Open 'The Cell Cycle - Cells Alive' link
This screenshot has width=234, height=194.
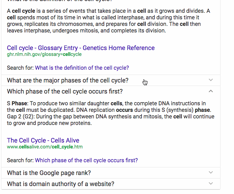pyautogui.click(x=43, y=140)
